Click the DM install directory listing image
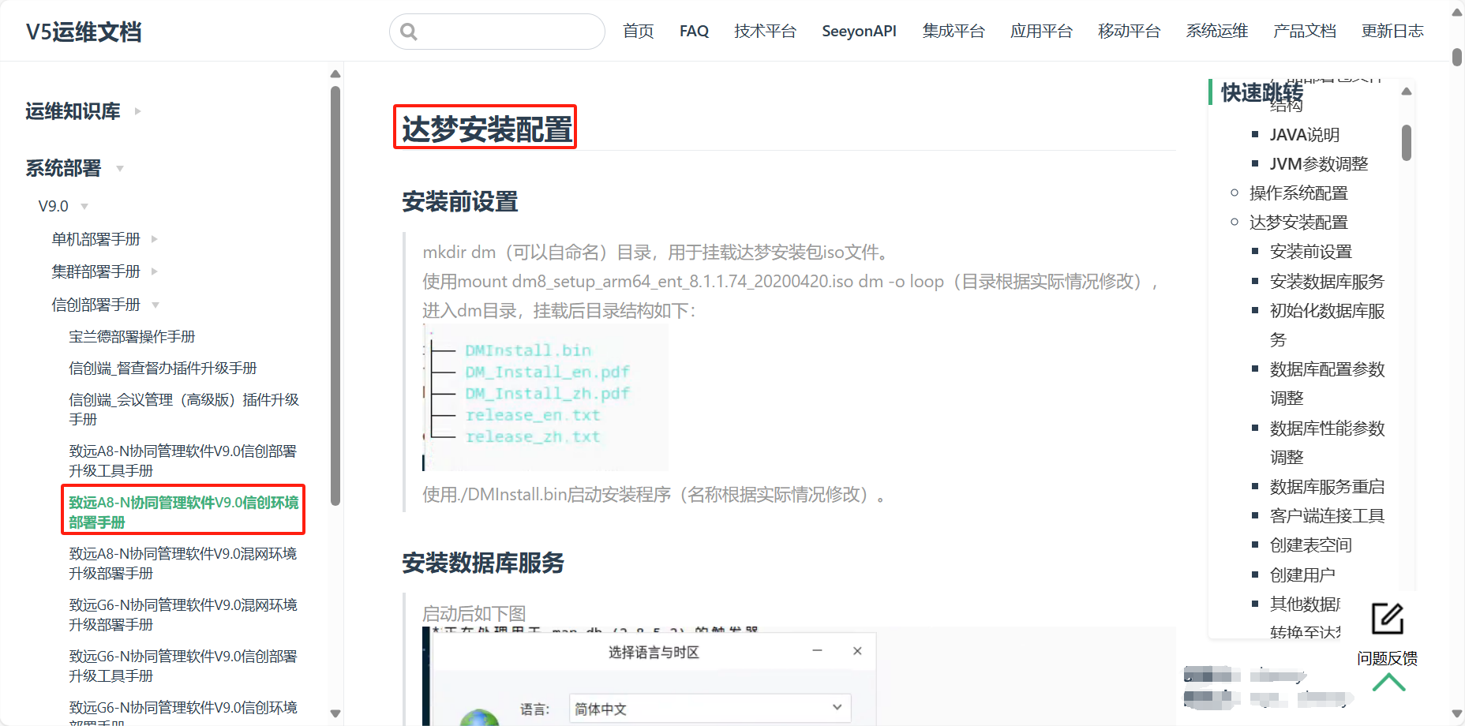 click(x=546, y=397)
